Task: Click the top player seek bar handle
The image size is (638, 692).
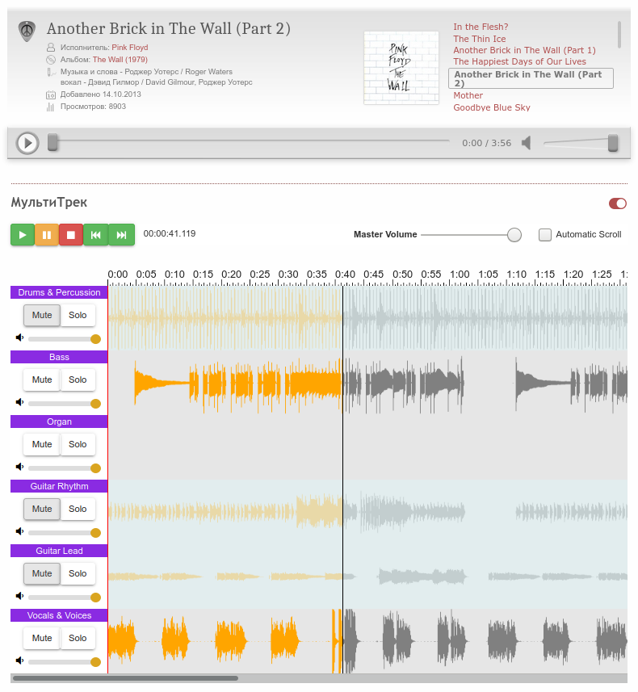Action: (x=52, y=143)
